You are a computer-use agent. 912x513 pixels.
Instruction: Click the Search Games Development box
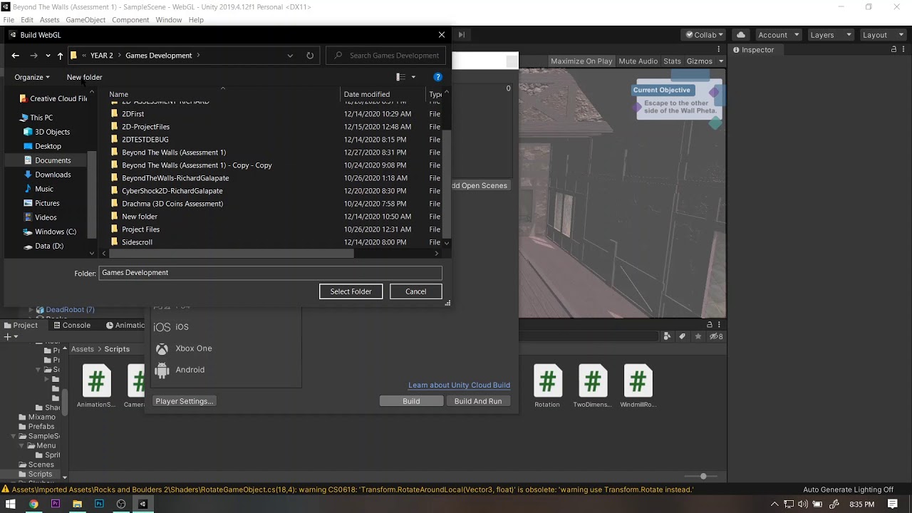click(386, 56)
